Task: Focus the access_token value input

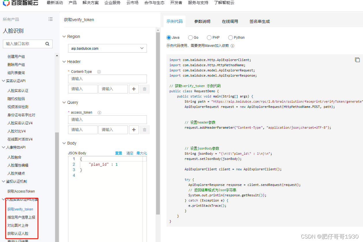Action: tap(107, 120)
